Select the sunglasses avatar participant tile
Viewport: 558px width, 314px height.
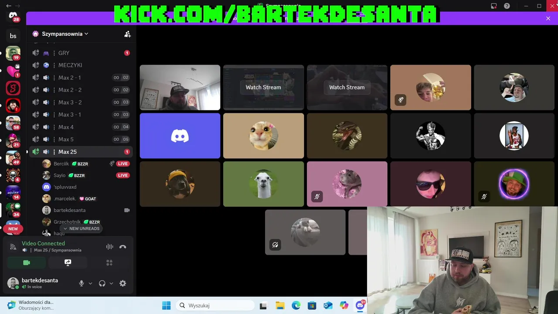click(431, 184)
